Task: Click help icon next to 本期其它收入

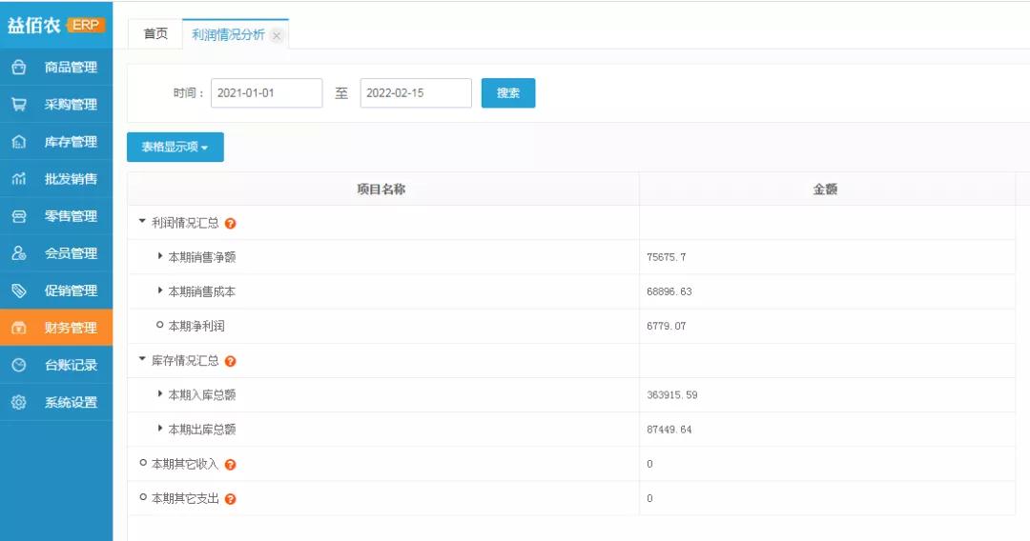Action: tap(231, 465)
